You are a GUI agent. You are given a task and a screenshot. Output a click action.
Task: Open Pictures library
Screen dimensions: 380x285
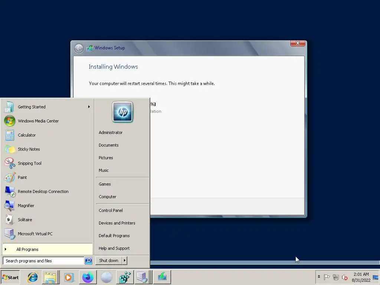pos(106,158)
